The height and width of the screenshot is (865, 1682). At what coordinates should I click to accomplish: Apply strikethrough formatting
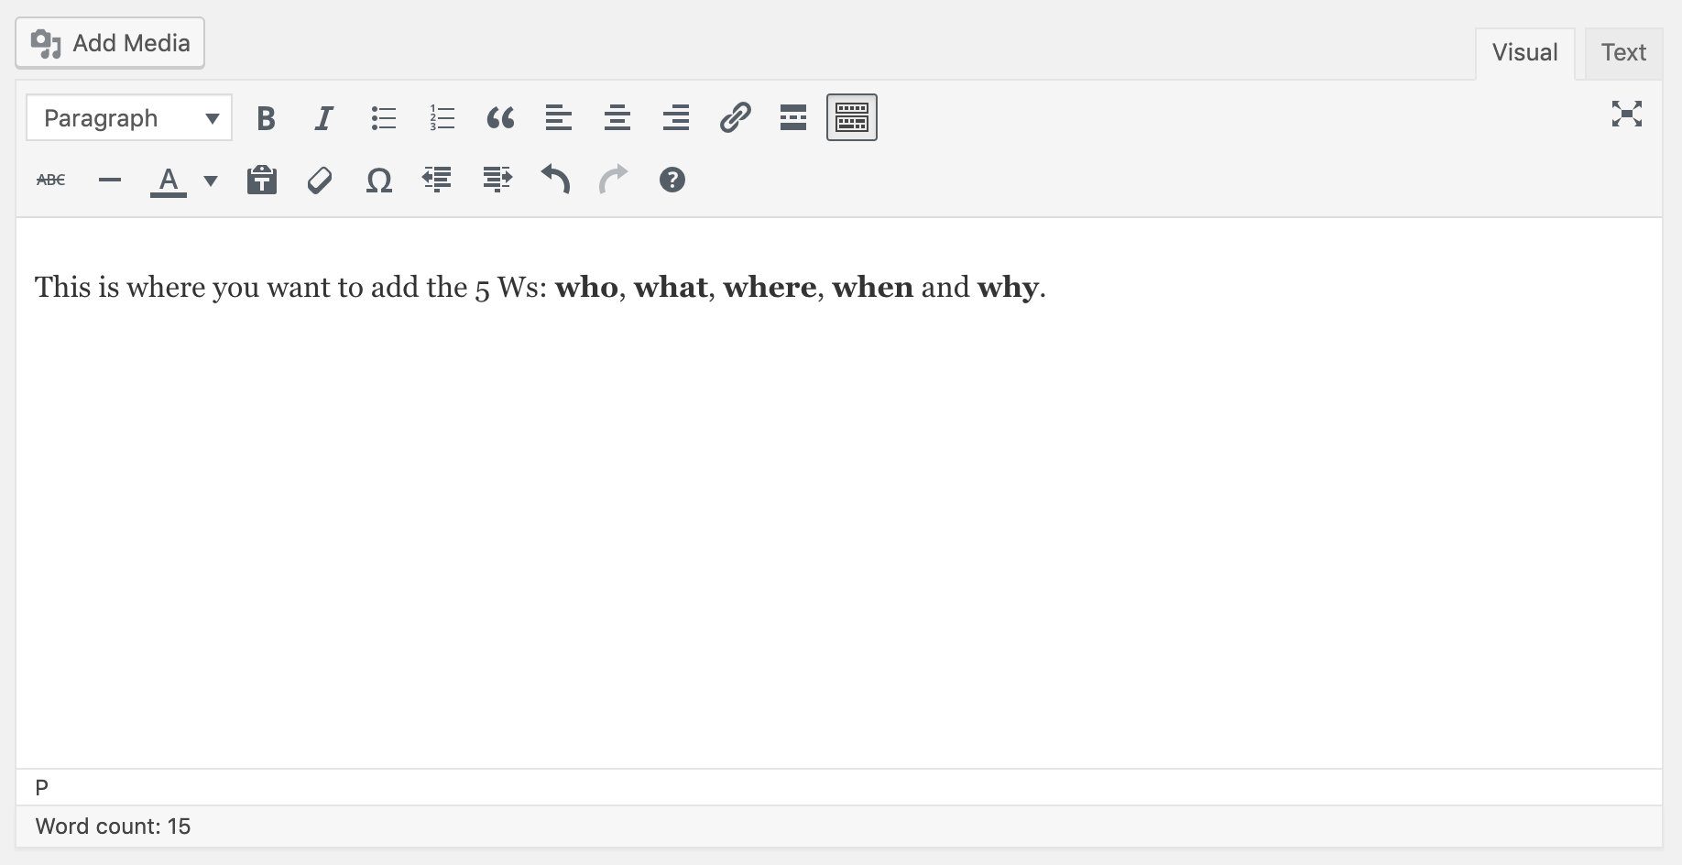(51, 180)
